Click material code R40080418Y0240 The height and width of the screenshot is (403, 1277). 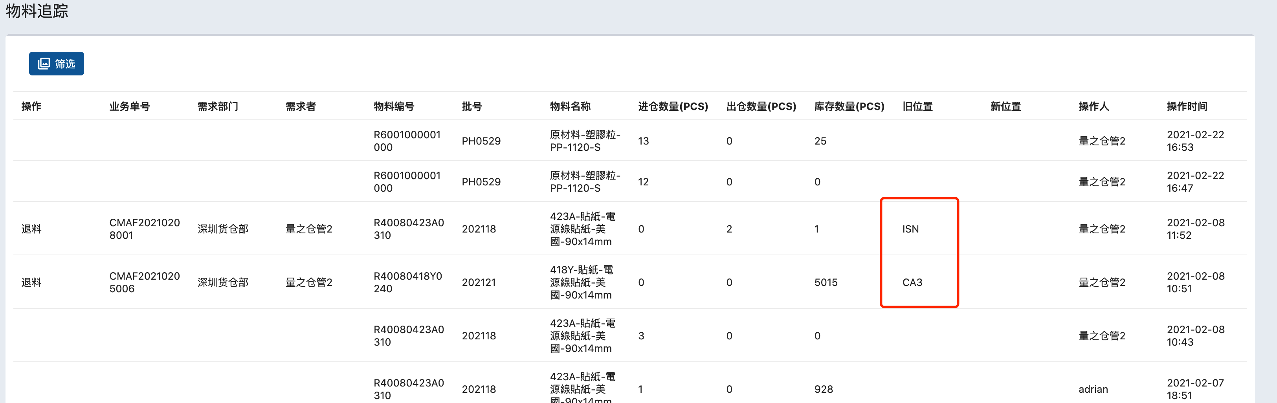click(407, 282)
